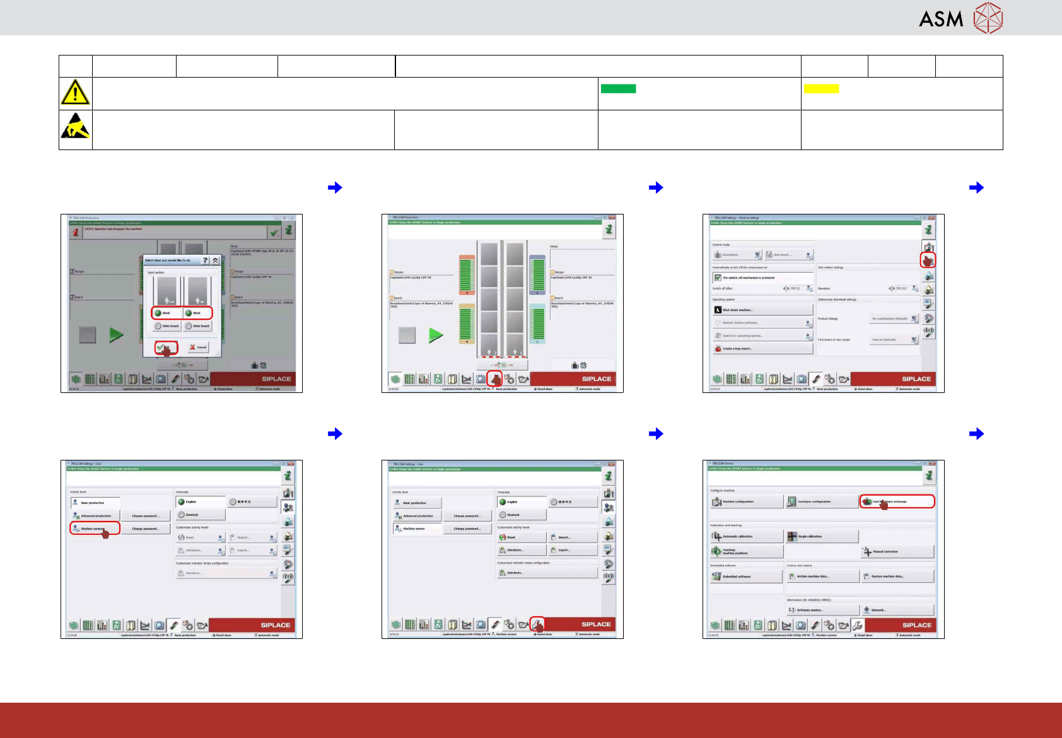Cancel the input section dialog
Screen dimensions: 1062x738
198,347
